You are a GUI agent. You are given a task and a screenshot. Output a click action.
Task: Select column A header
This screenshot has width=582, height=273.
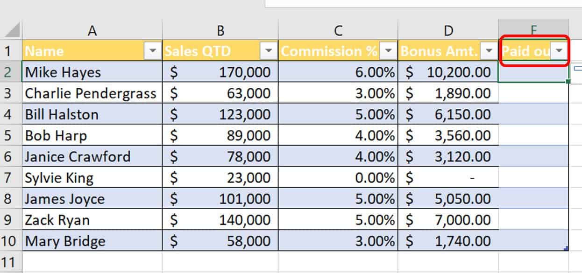[92, 31]
